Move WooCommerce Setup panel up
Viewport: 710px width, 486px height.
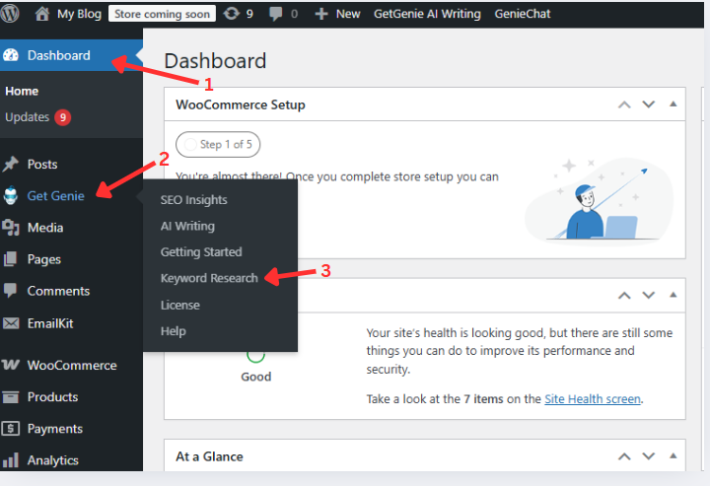pyautogui.click(x=624, y=104)
